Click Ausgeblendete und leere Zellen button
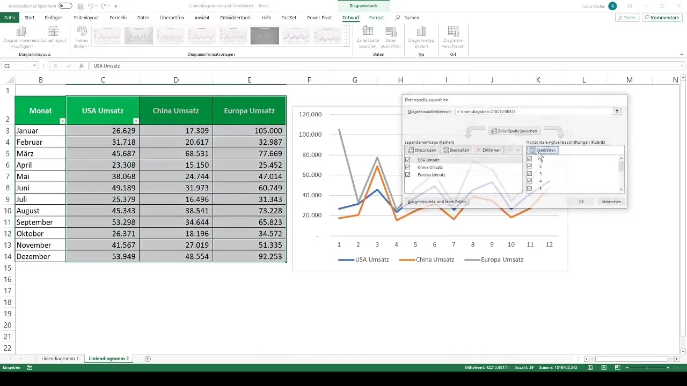This screenshot has width=687, height=386. (x=437, y=202)
